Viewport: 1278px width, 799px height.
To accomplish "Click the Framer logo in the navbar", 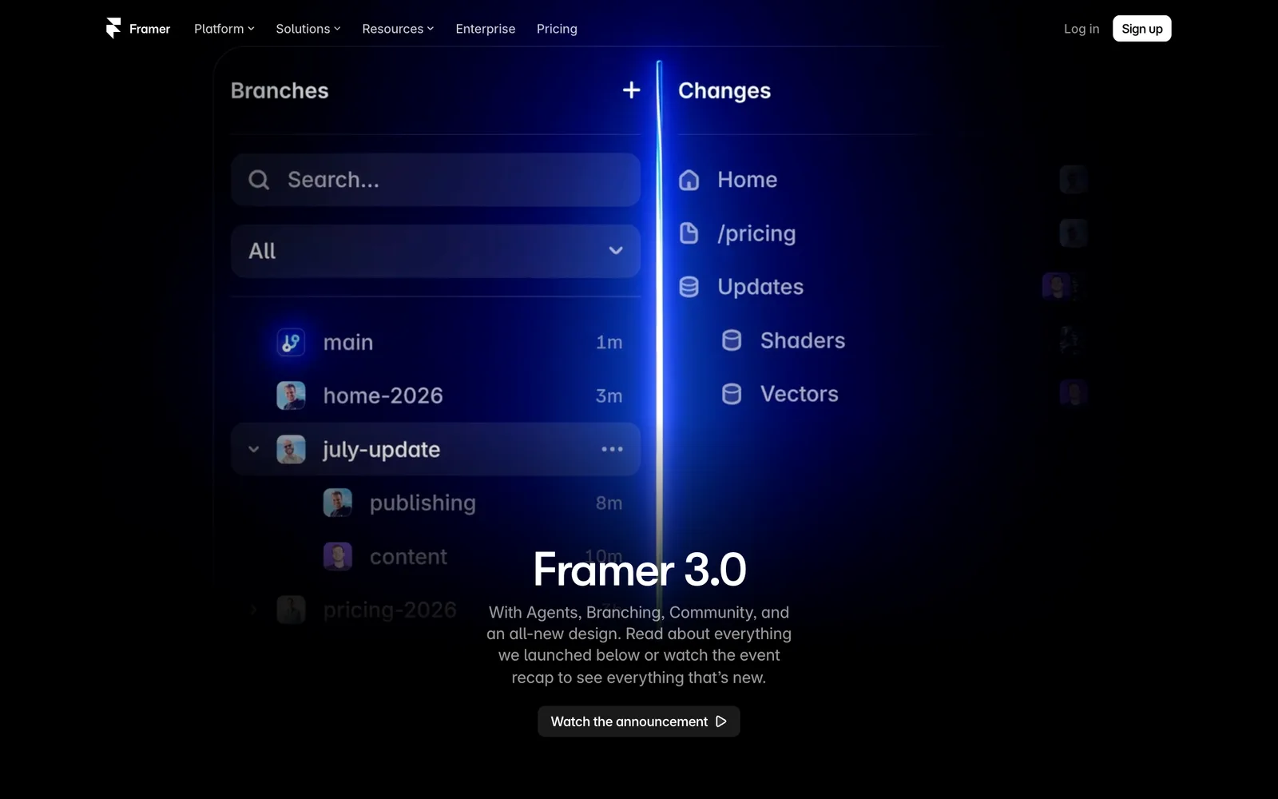I will pos(137,29).
